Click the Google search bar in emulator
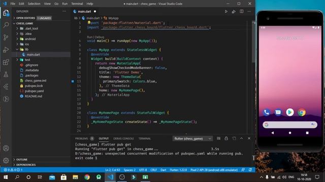The image size is (325, 182). pyautogui.click(x=290, y=125)
